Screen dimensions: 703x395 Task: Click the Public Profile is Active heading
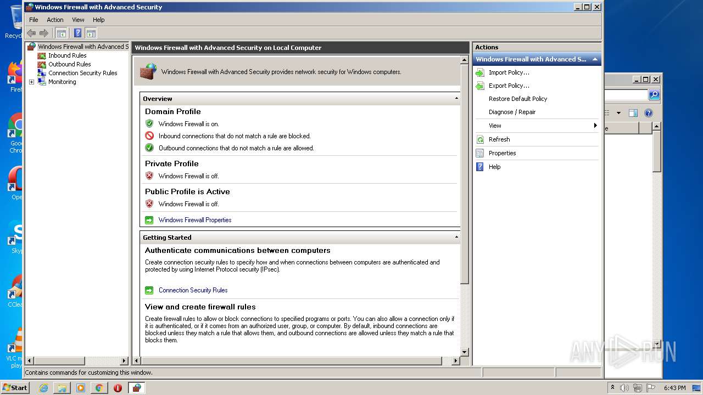point(187,191)
